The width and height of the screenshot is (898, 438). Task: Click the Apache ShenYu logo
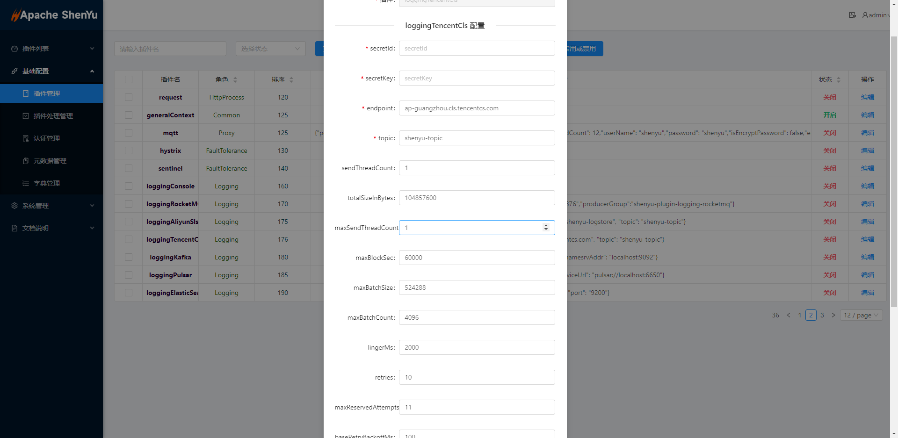[x=54, y=15]
